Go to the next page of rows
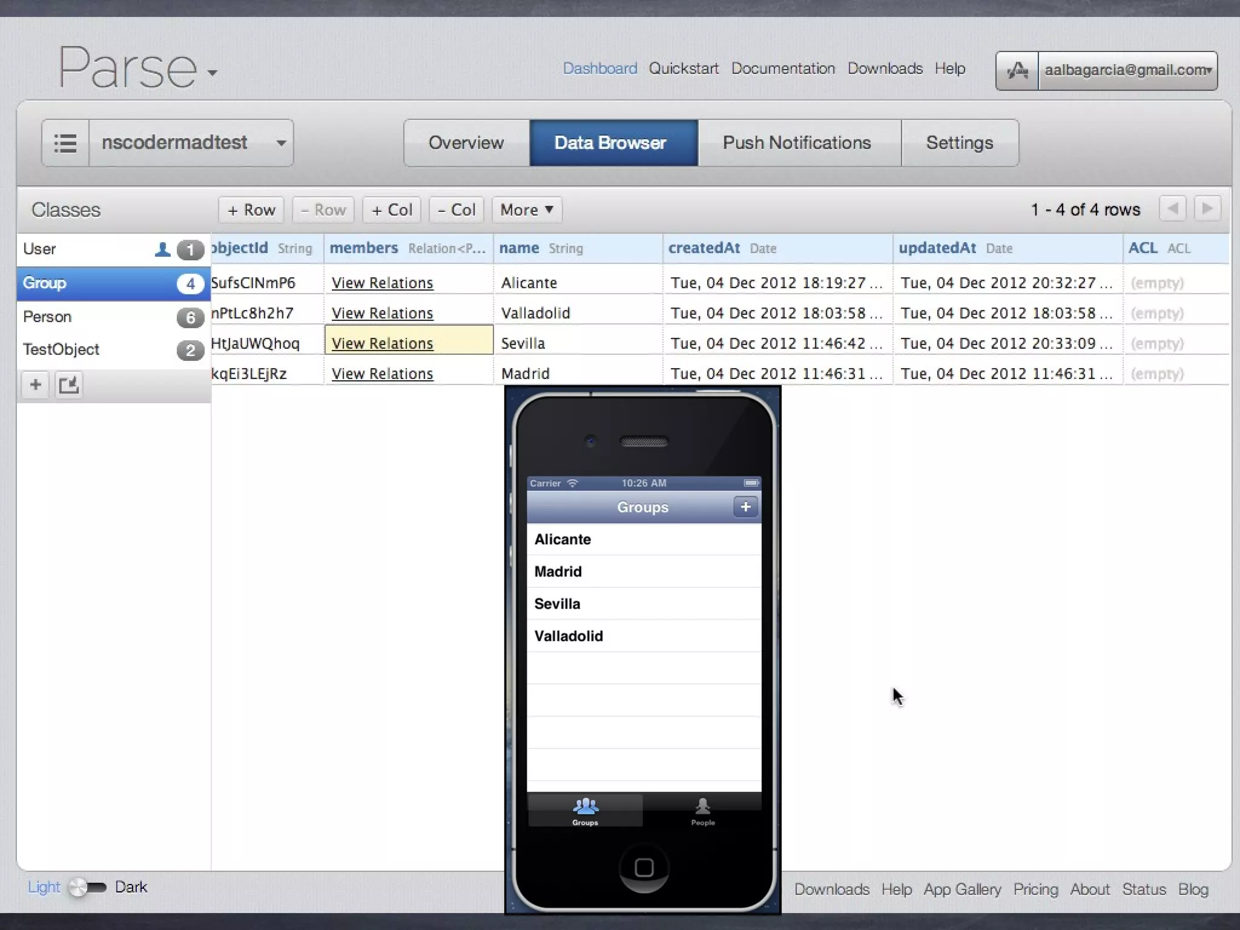 (x=1207, y=209)
